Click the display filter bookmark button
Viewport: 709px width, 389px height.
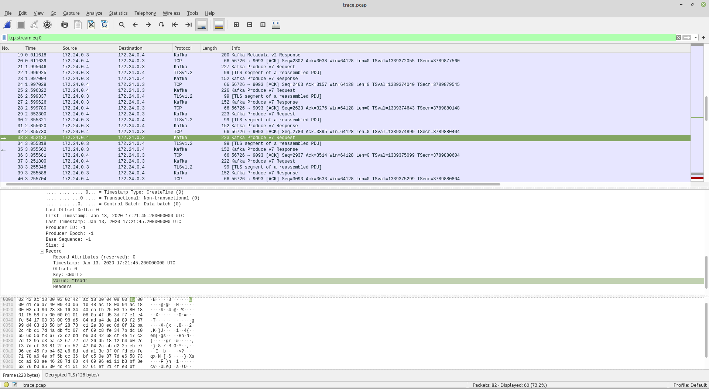(x=4, y=38)
